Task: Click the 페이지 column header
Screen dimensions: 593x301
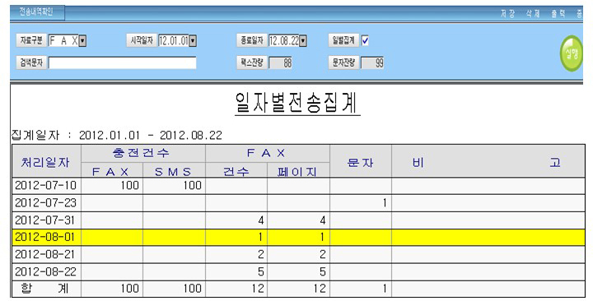Action: pyautogui.click(x=297, y=171)
